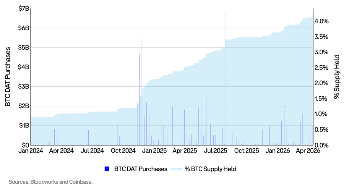344x191 pixels.
Task: Click the Apr 2025 x-axis label
Action: tap(185, 151)
